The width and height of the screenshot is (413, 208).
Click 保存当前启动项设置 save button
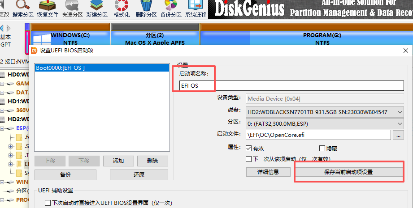(348, 172)
